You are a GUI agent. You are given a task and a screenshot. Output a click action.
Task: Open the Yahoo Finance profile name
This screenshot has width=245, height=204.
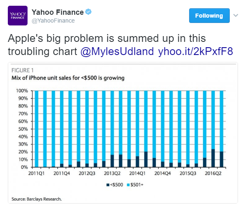[x=58, y=12]
